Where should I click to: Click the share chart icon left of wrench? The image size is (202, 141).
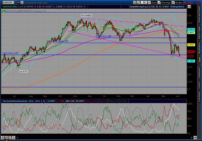click(x=135, y=3)
